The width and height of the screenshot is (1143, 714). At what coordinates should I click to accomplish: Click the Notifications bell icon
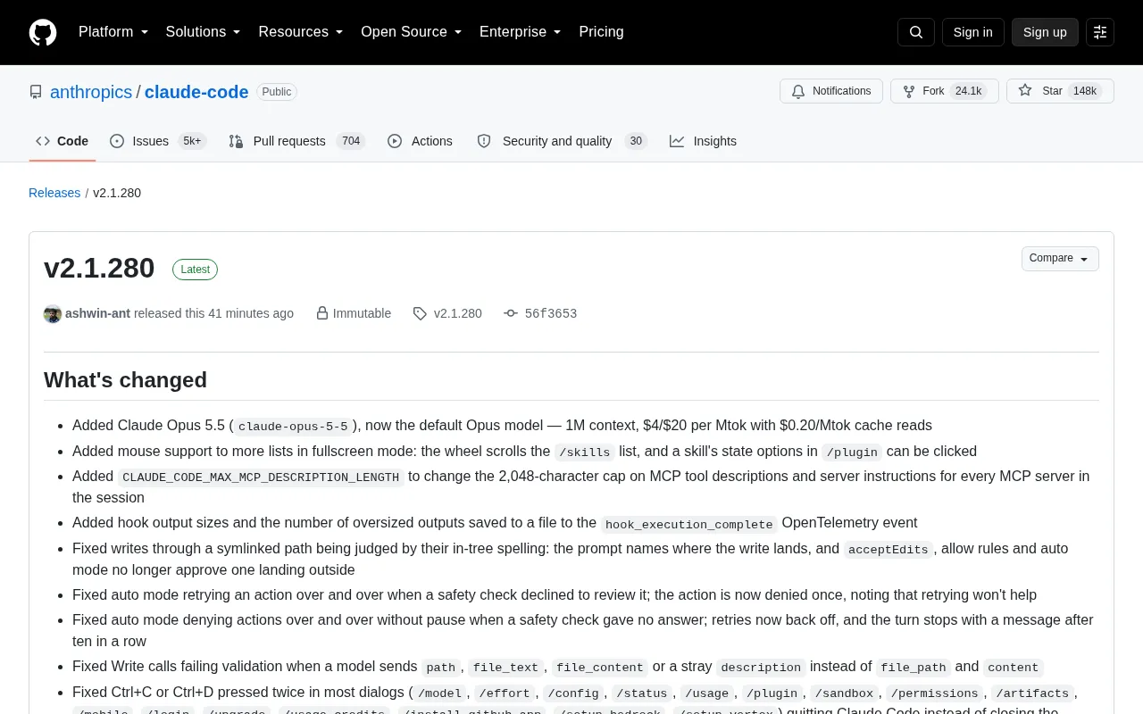click(x=797, y=91)
